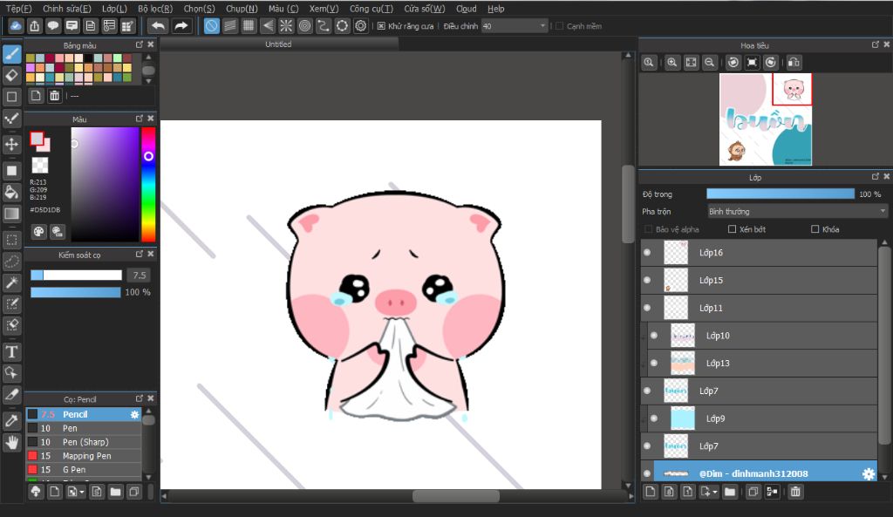
Task: Pick the Bucket fill tool
Action: (12, 192)
